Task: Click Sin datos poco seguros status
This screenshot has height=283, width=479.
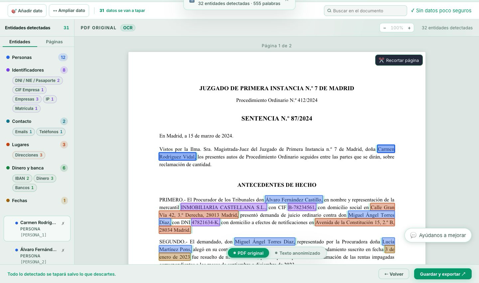Action: (441, 11)
